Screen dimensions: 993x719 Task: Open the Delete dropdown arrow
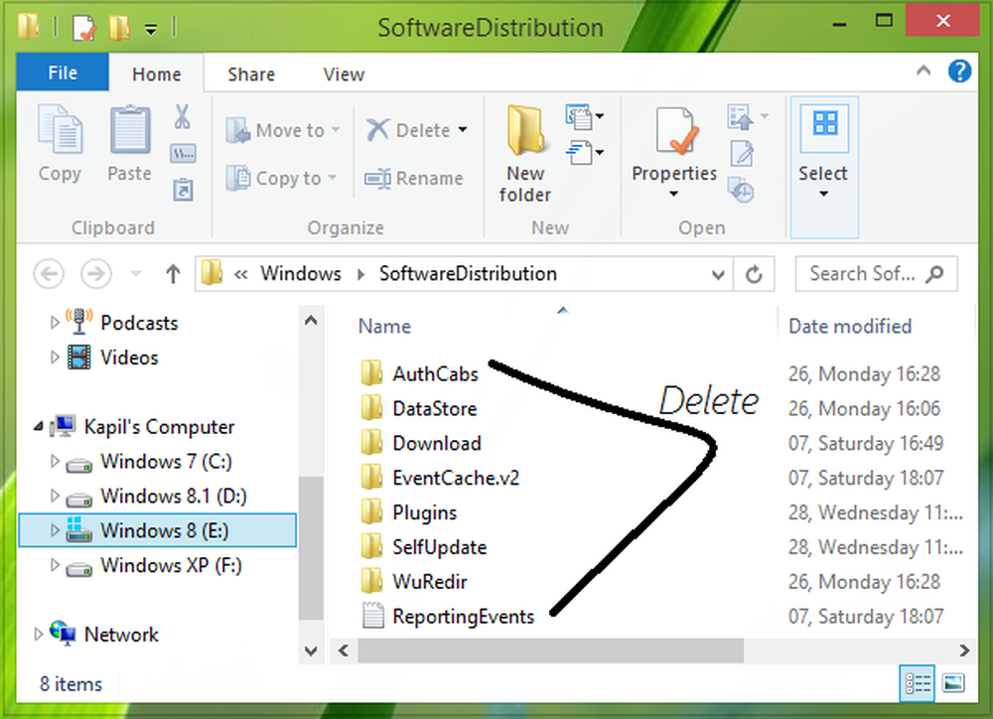(x=463, y=131)
